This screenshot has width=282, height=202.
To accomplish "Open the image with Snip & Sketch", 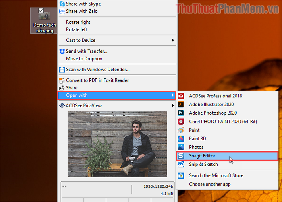I will 227,165.
